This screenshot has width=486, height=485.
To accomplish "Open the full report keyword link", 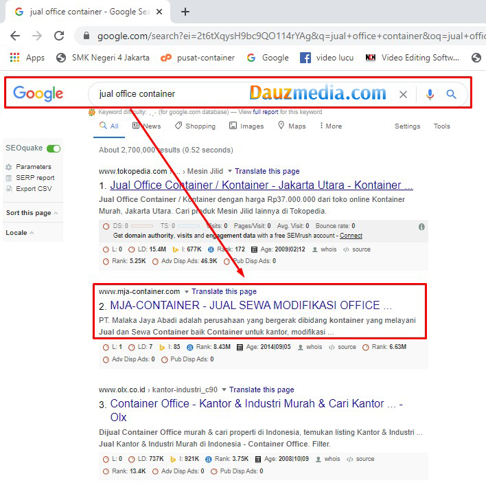I will [x=266, y=112].
